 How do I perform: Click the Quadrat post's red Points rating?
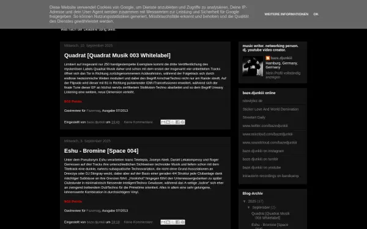click(x=73, y=101)
